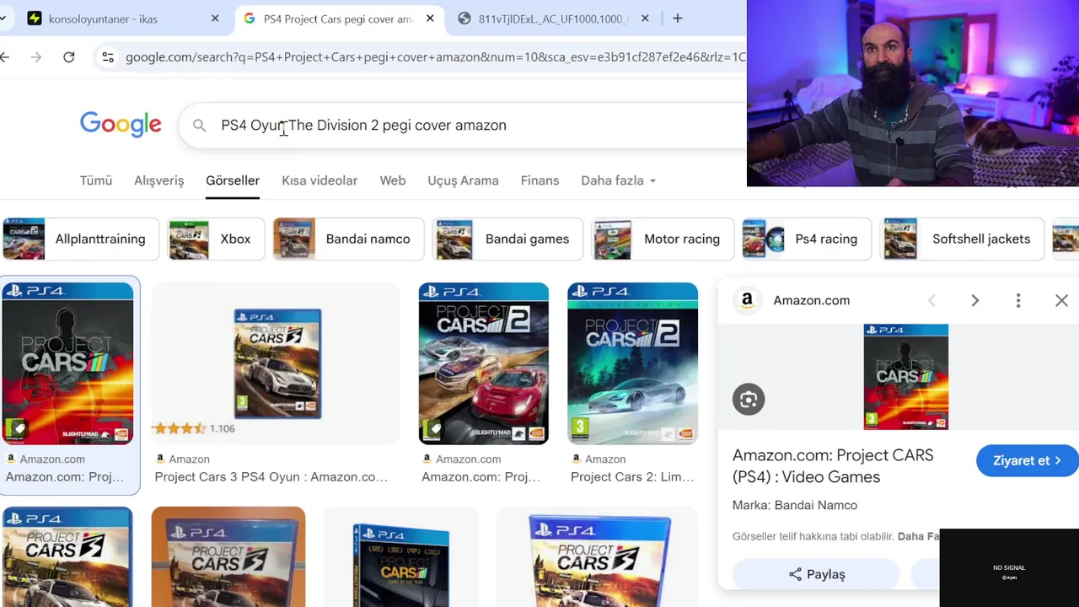Expand the Daha fazla dropdown

pos(618,180)
